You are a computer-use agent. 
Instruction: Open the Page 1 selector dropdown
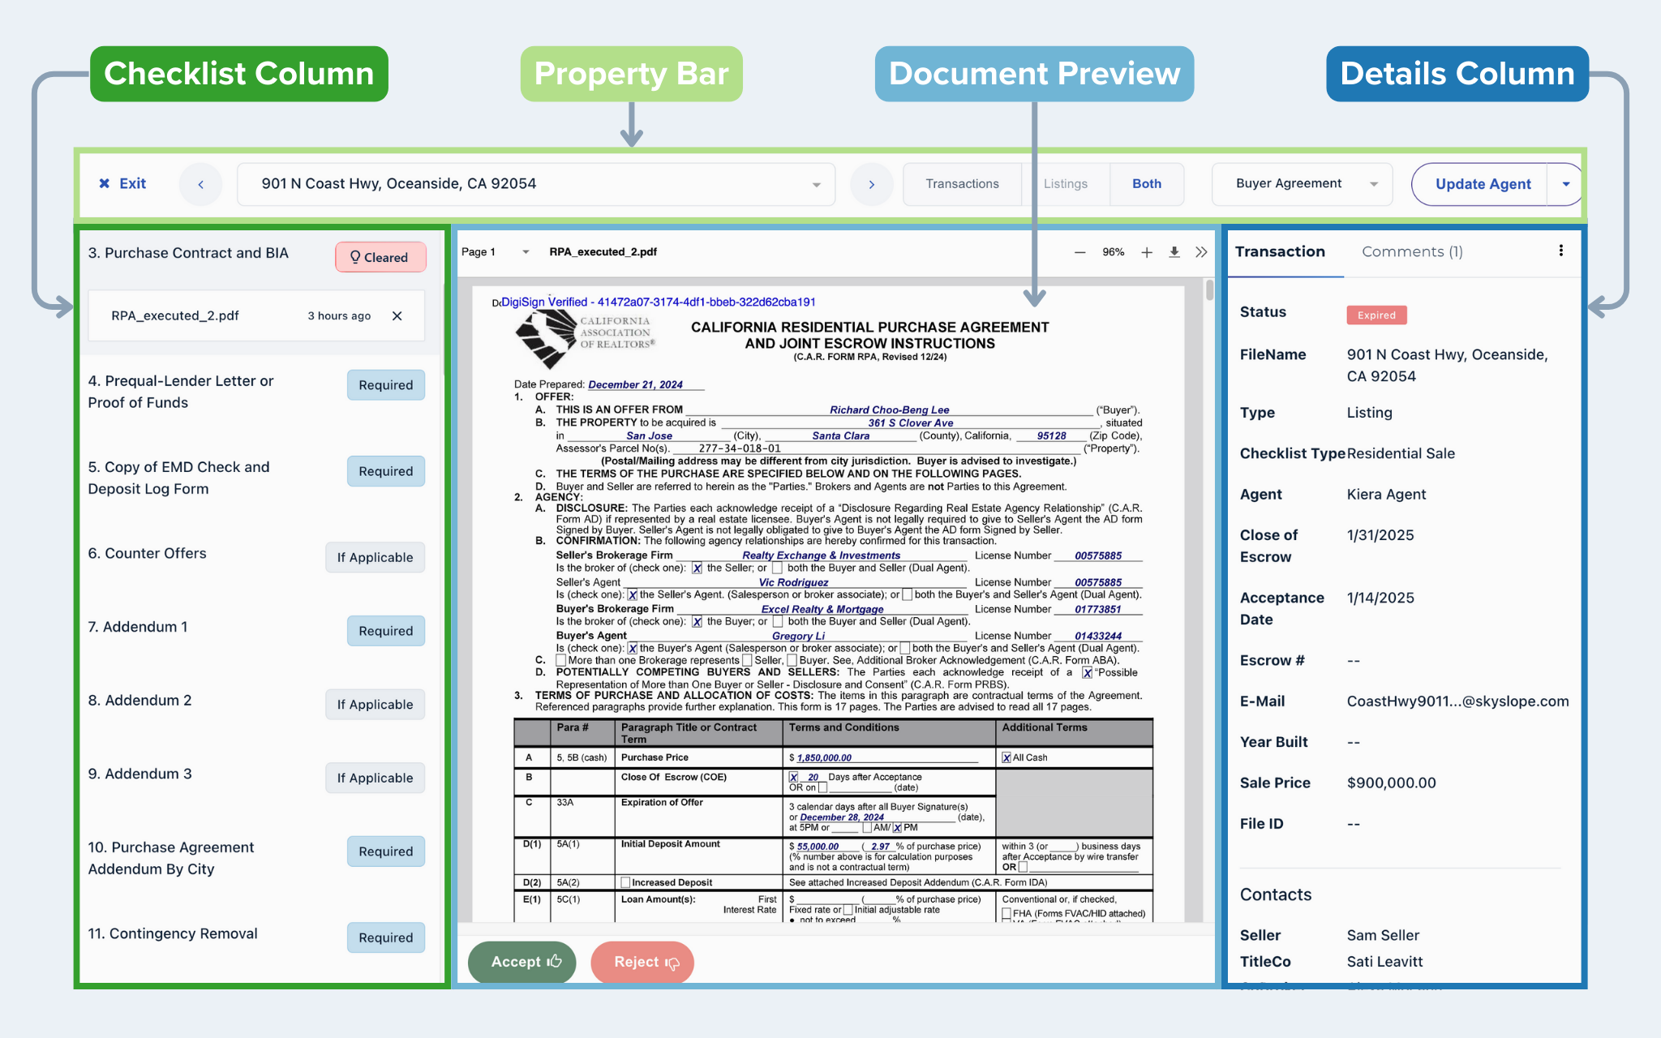pos(526,252)
